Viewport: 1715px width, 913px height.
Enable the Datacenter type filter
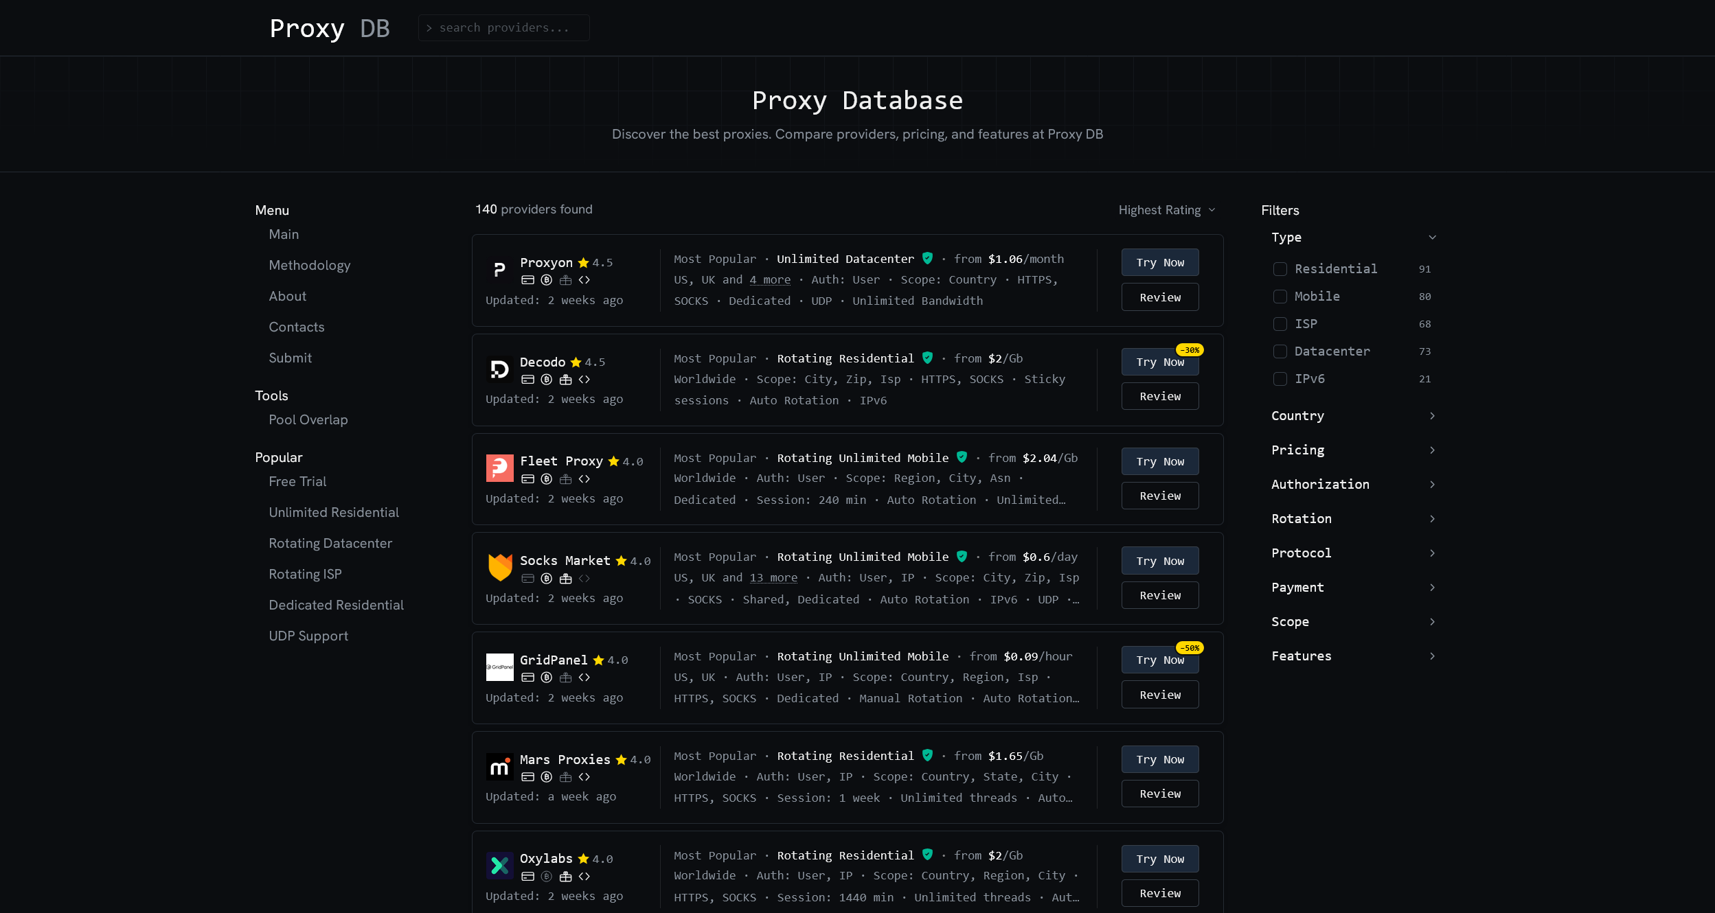[x=1280, y=351]
